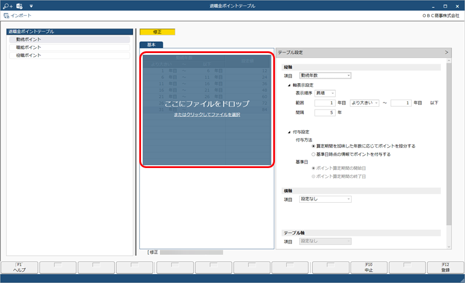
Task: Click the settings panel vertical scrollbar thumb
Action: [448, 144]
